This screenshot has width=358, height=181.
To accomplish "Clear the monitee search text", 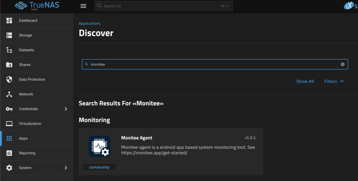I will (x=343, y=64).
